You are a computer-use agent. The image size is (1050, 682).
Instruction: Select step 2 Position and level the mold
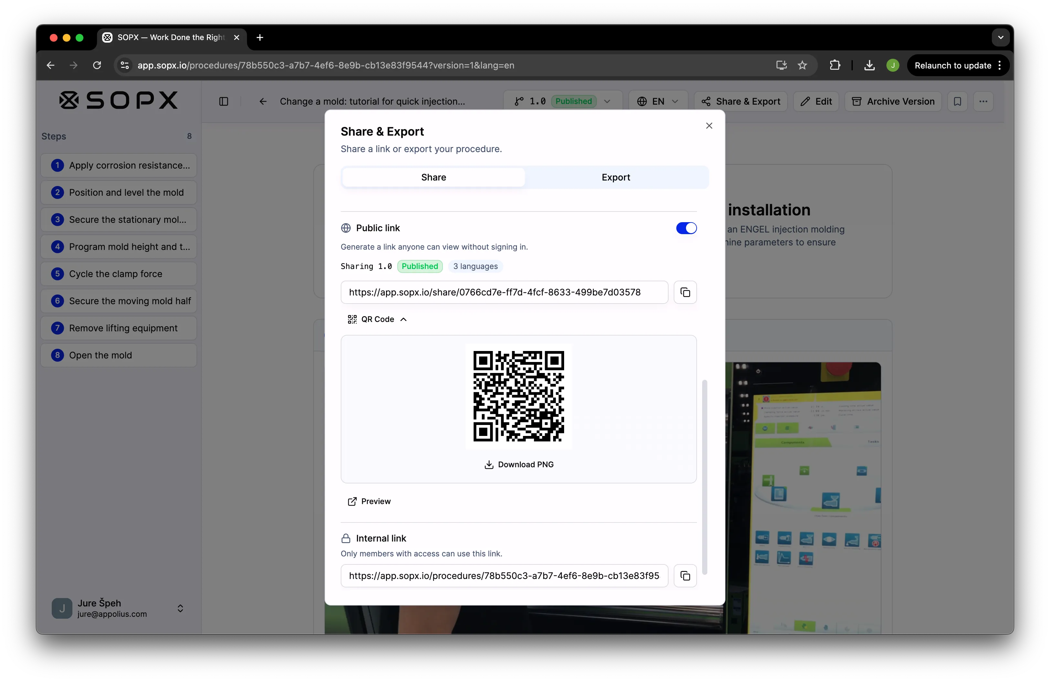pyautogui.click(x=119, y=192)
